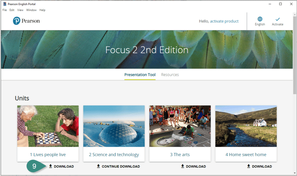The width and height of the screenshot is (297, 176).
Task: Open the File menu
Action: pyautogui.click(x=5, y=10)
